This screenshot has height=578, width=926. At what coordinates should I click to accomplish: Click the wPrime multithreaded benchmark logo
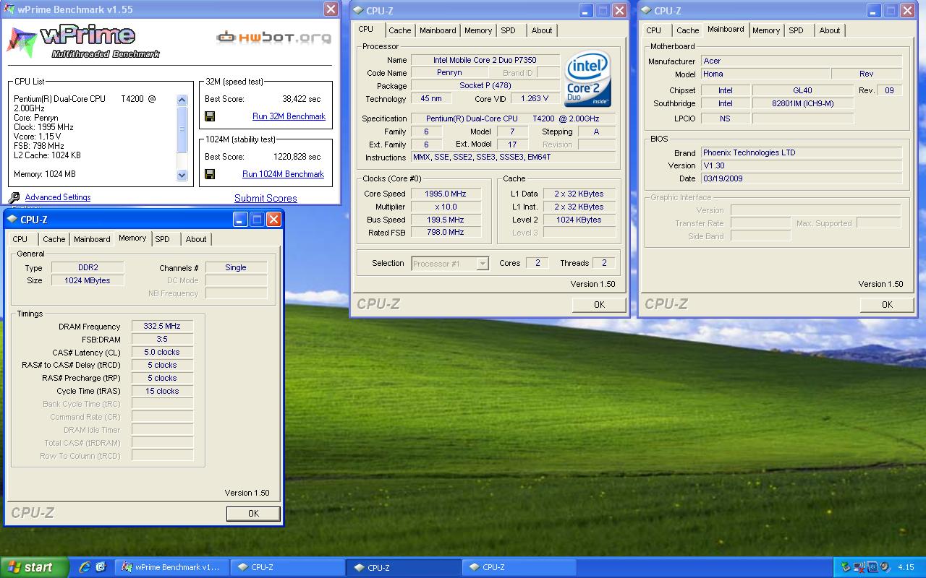[83, 42]
